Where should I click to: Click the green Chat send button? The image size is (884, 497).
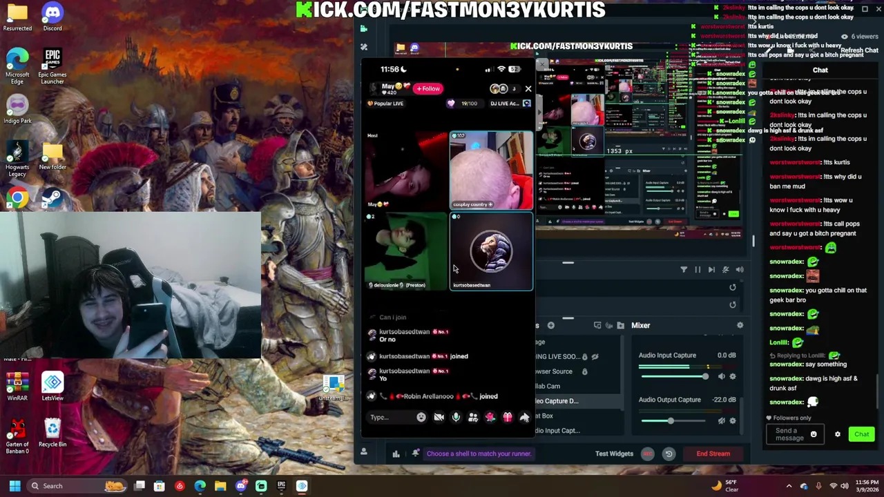[x=861, y=434]
